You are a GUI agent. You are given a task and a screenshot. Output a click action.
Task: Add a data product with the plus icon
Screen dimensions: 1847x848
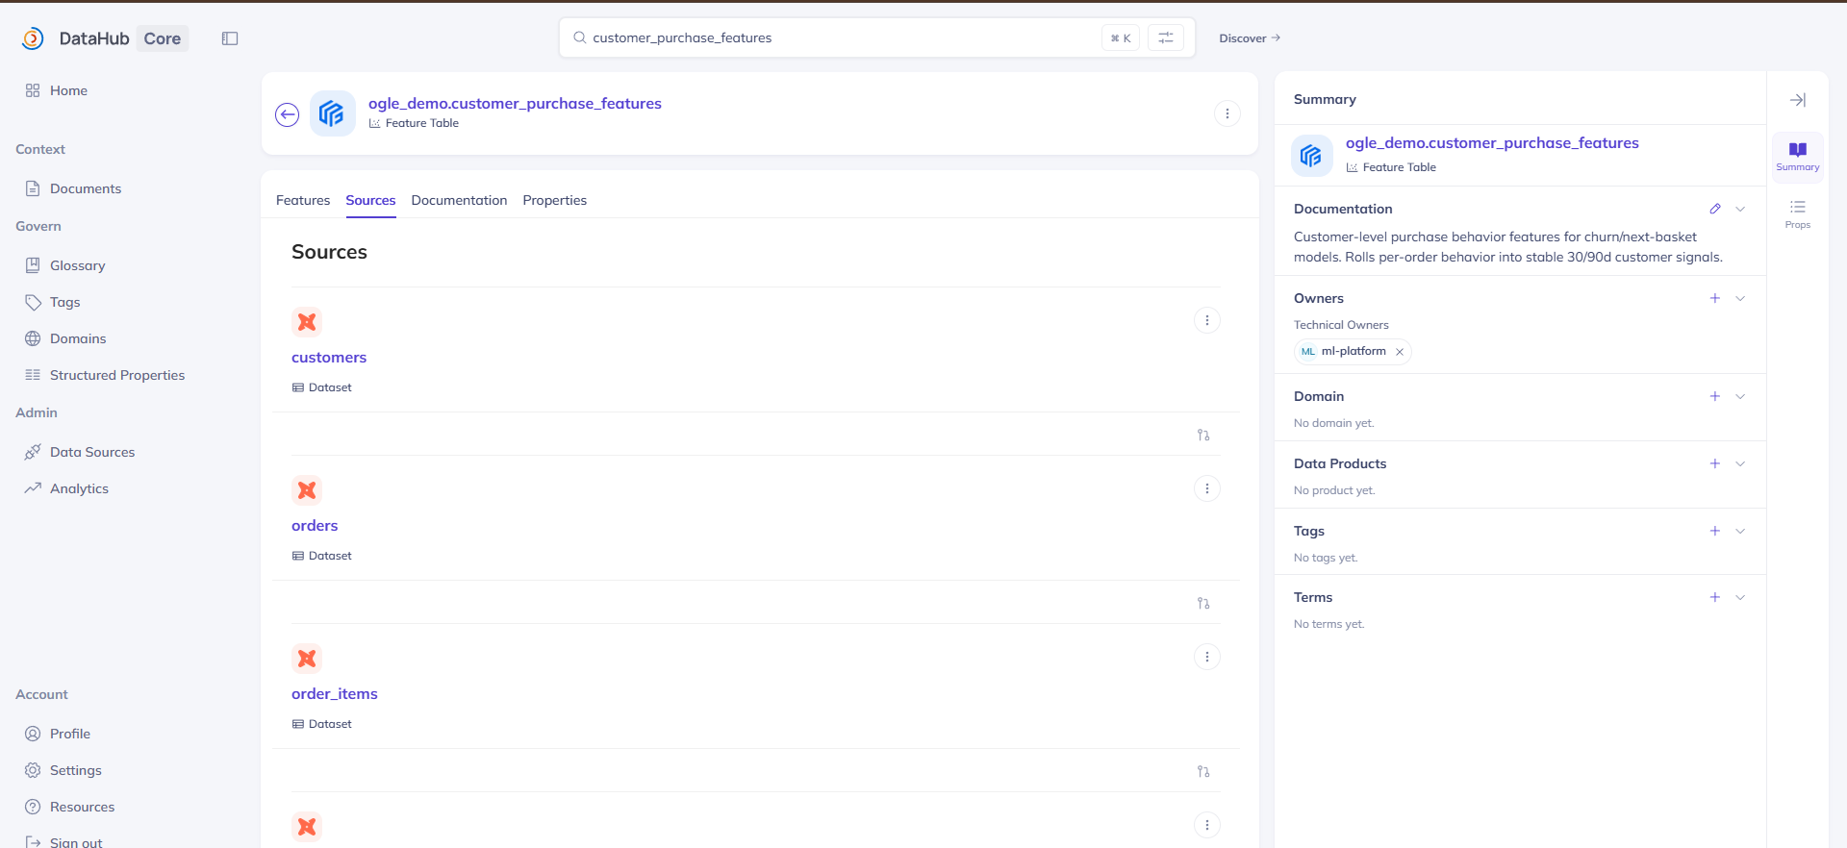click(1714, 463)
